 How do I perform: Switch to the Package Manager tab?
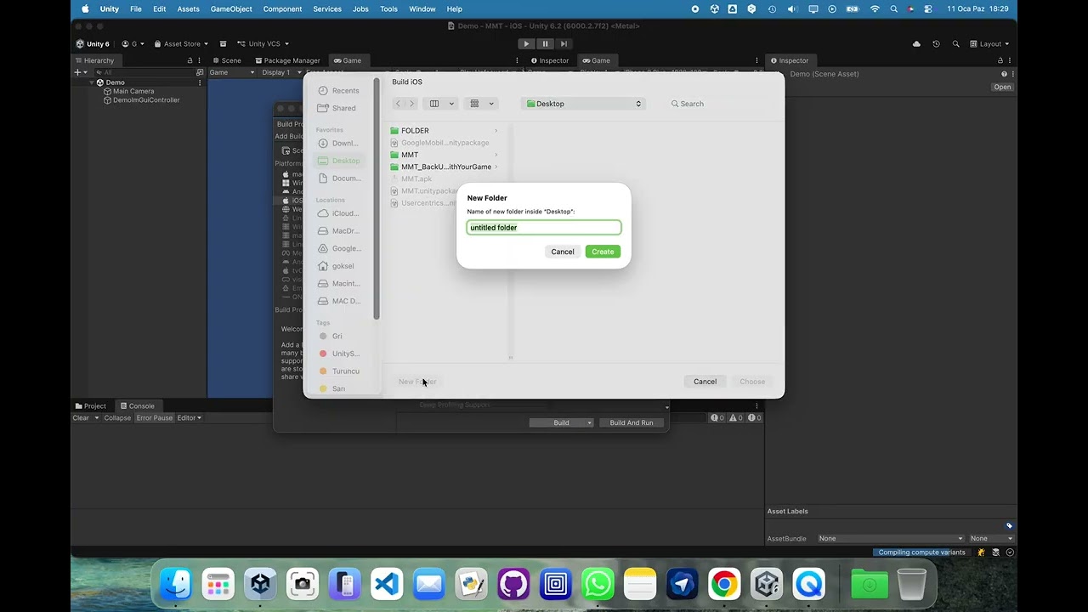tap(286, 60)
